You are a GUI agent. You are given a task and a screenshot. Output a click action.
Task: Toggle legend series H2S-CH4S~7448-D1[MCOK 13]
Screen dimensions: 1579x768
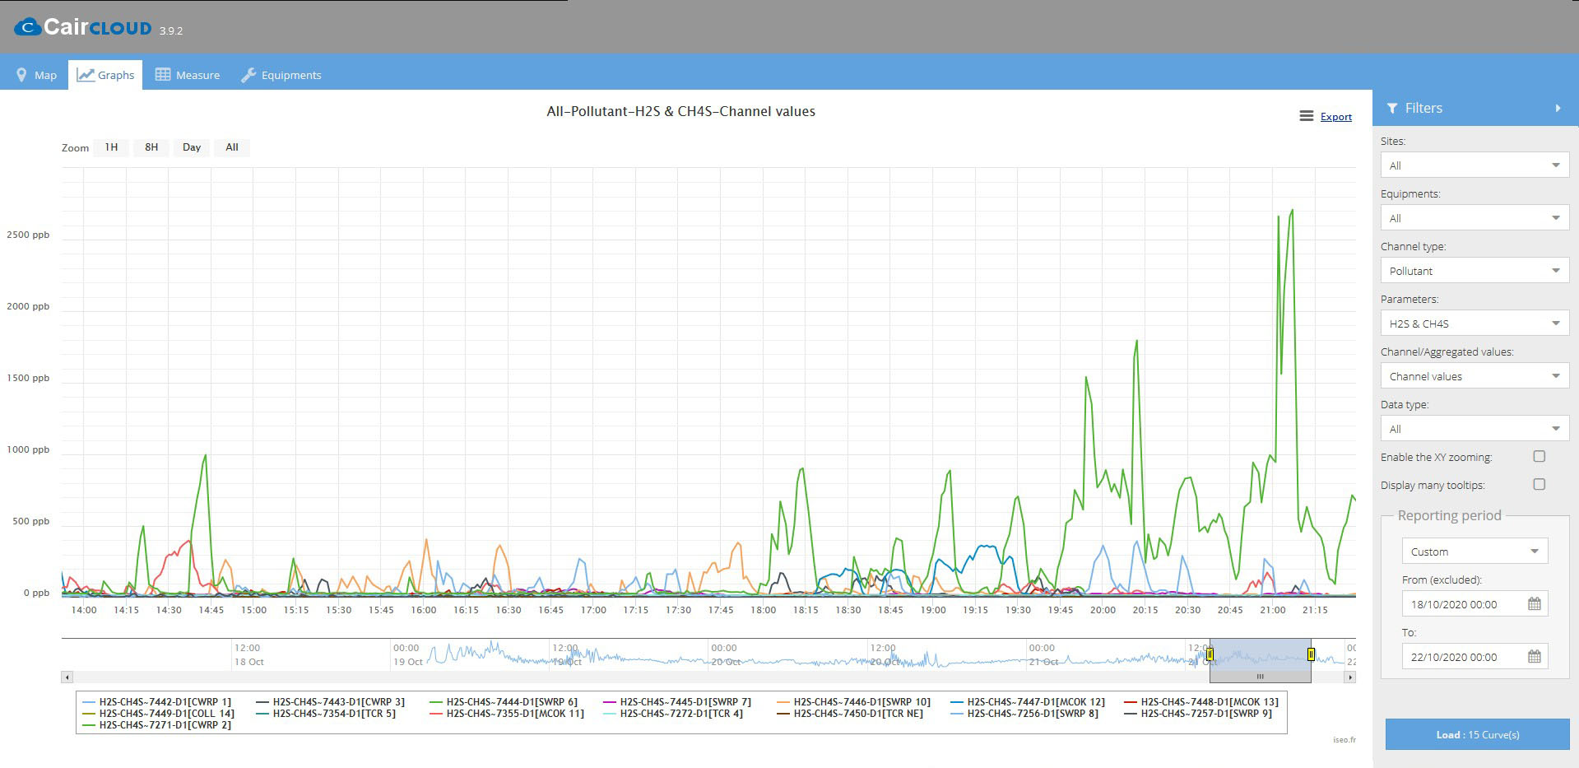pos(1201,702)
